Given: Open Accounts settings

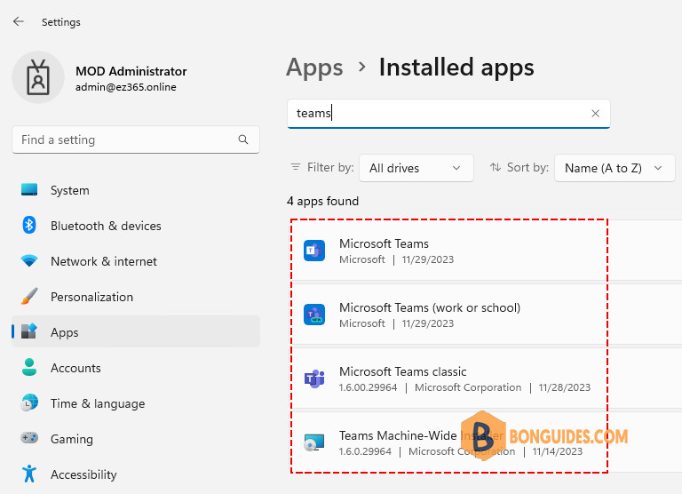Looking at the screenshot, I should 136,368.
